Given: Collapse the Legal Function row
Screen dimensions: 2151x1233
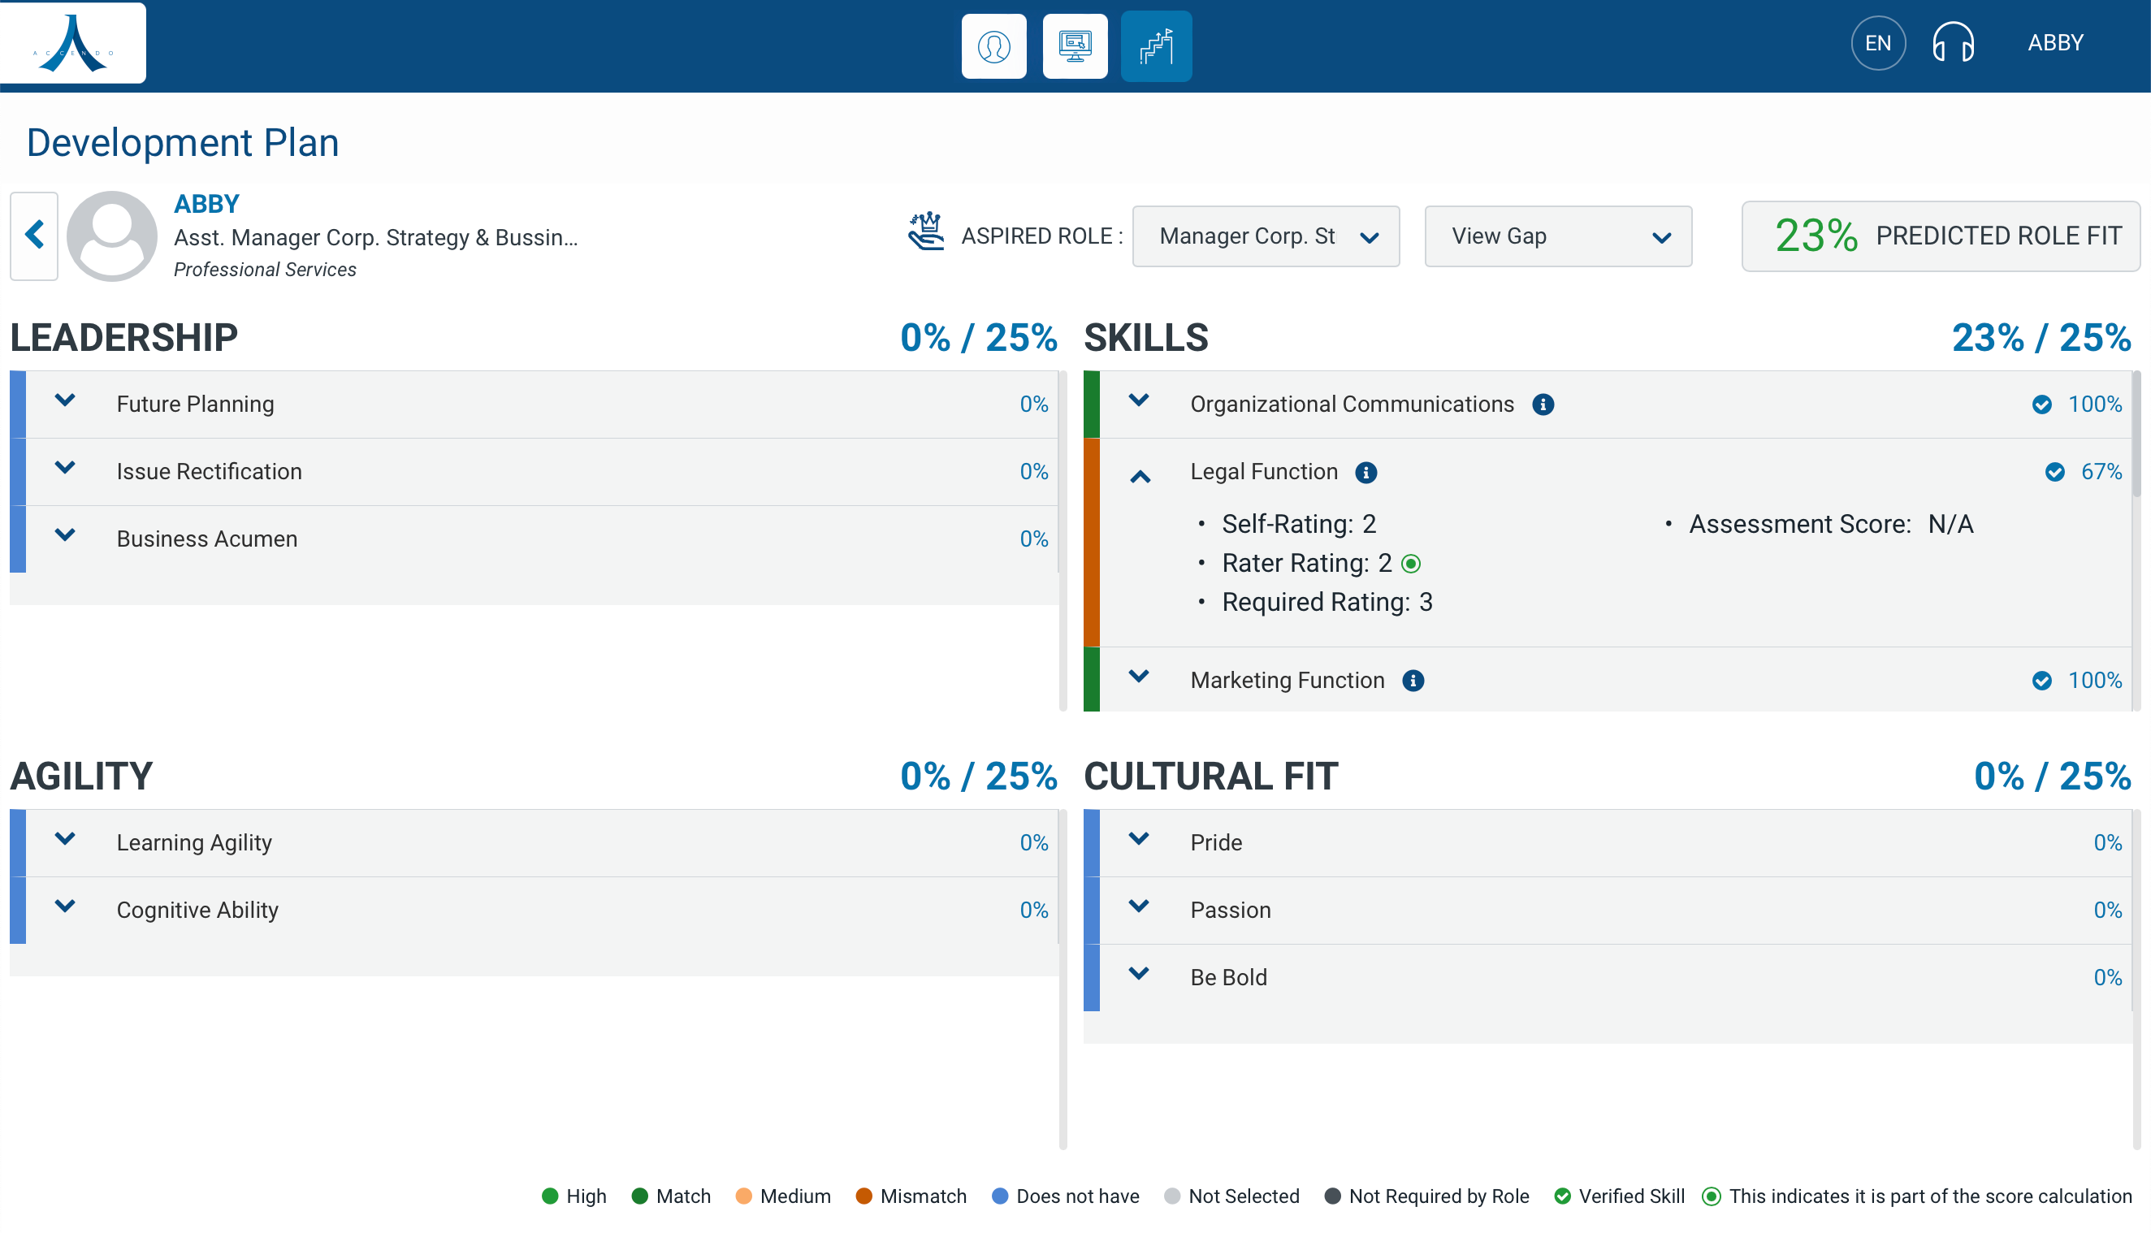Looking at the screenshot, I should point(1140,477).
